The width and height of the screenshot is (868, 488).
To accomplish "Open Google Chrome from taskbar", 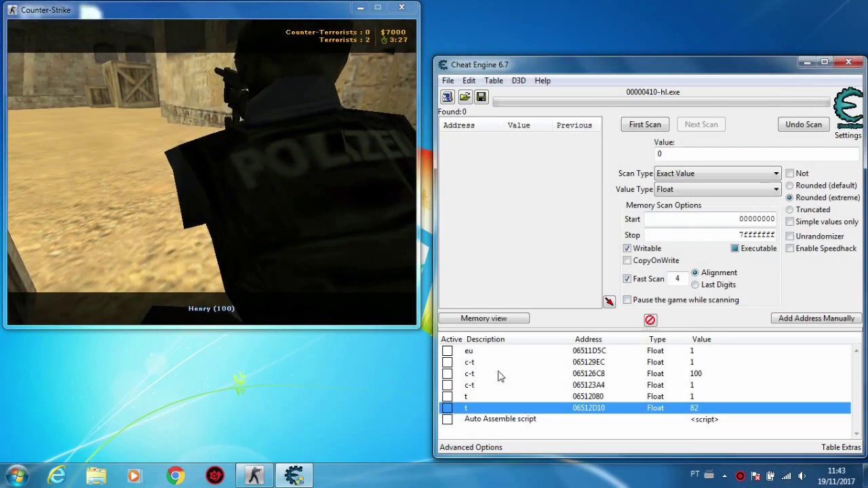I will click(175, 476).
